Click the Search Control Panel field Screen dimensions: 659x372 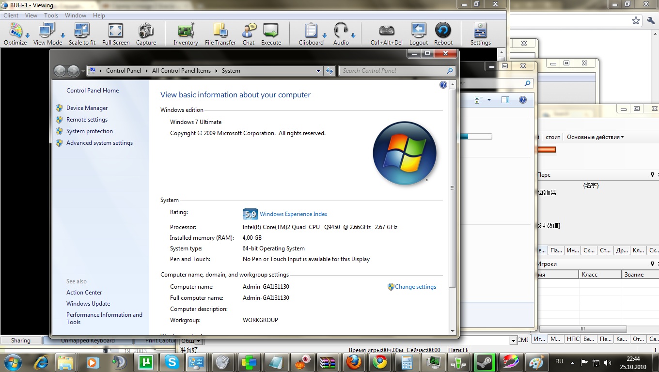click(397, 71)
